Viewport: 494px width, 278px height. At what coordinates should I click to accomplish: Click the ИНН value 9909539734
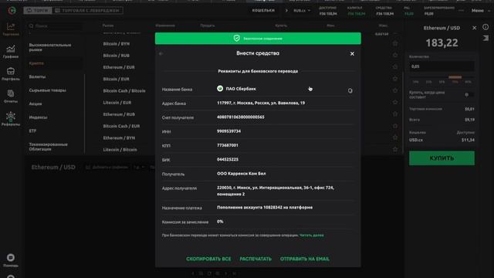click(x=228, y=131)
